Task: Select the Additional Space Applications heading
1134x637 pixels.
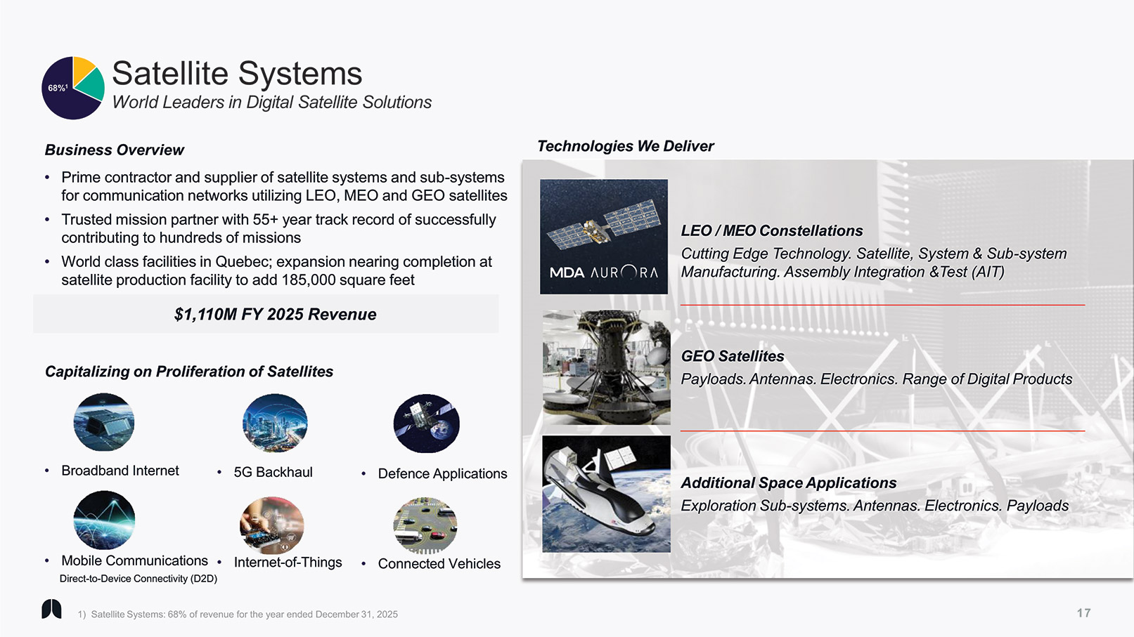Action: (x=788, y=483)
